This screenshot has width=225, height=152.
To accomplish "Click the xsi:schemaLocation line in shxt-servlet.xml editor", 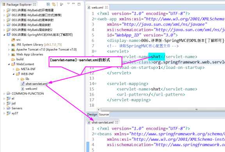I will click(166, 145).
